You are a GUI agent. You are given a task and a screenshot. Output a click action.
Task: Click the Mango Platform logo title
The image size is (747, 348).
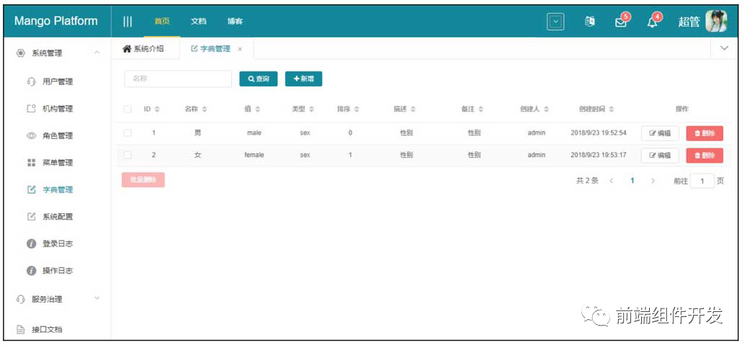[x=55, y=21]
